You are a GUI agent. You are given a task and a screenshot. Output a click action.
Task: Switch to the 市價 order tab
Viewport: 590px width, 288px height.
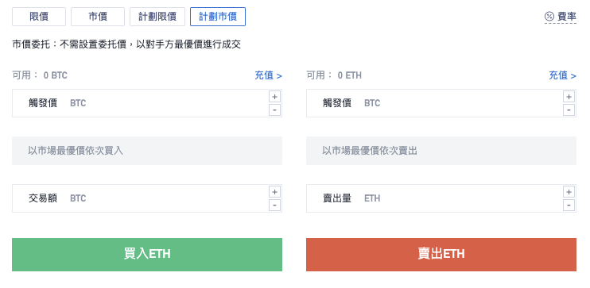coord(98,17)
